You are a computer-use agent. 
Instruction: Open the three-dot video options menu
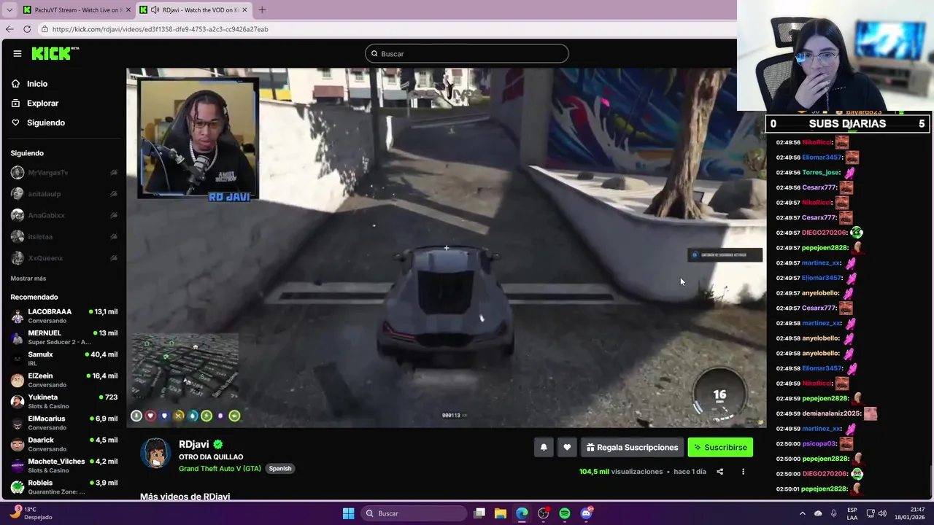click(743, 472)
